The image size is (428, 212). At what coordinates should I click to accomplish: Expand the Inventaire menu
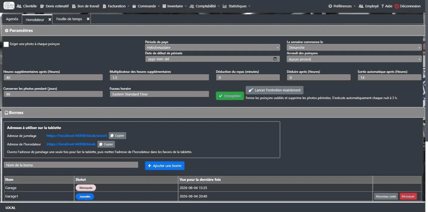click(175, 6)
